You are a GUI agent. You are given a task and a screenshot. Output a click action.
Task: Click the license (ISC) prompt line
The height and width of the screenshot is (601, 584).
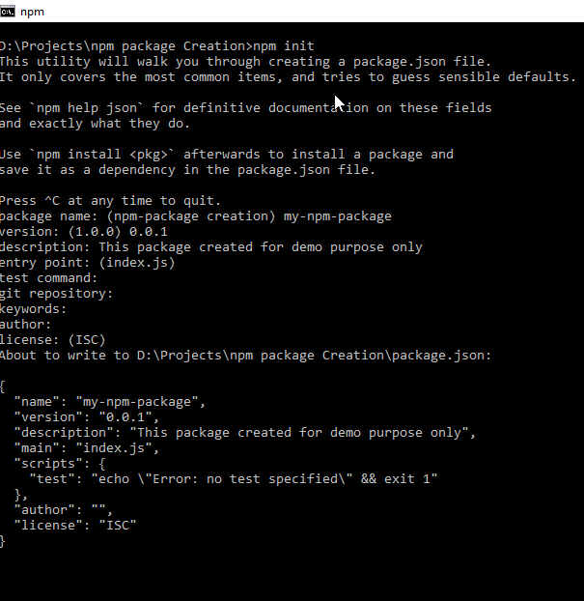tap(52, 340)
